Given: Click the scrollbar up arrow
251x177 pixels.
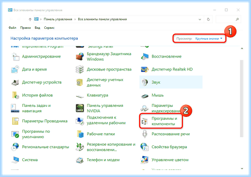Looking at the screenshot, I should 242,48.
